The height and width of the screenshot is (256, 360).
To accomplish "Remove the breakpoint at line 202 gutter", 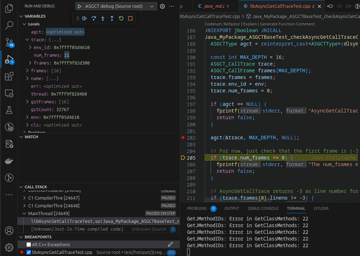I will (183, 138).
